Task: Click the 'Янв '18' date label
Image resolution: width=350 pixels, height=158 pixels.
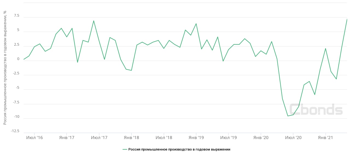Action: click(x=132, y=138)
